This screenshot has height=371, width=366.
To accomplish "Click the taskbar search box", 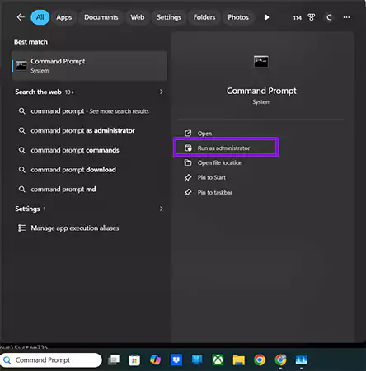I will [51, 360].
